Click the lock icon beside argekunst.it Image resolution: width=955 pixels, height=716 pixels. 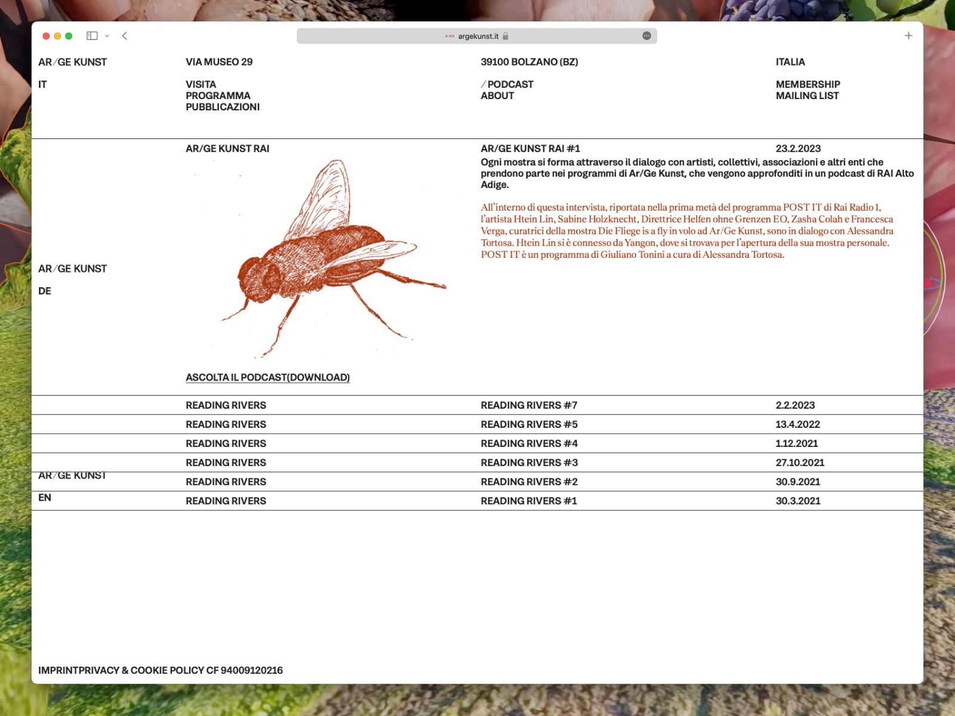point(506,36)
